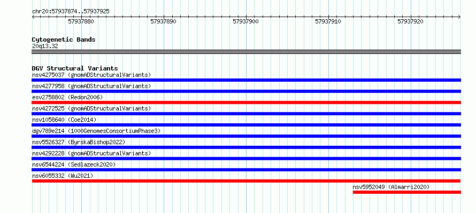
Task: Click the esv2758802 (Redon2006) label
Action: pos(67,97)
